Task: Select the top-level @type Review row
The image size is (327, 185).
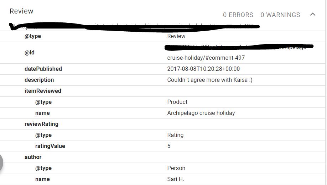Action: 163,36
